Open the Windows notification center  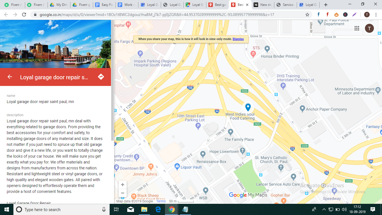(372, 209)
